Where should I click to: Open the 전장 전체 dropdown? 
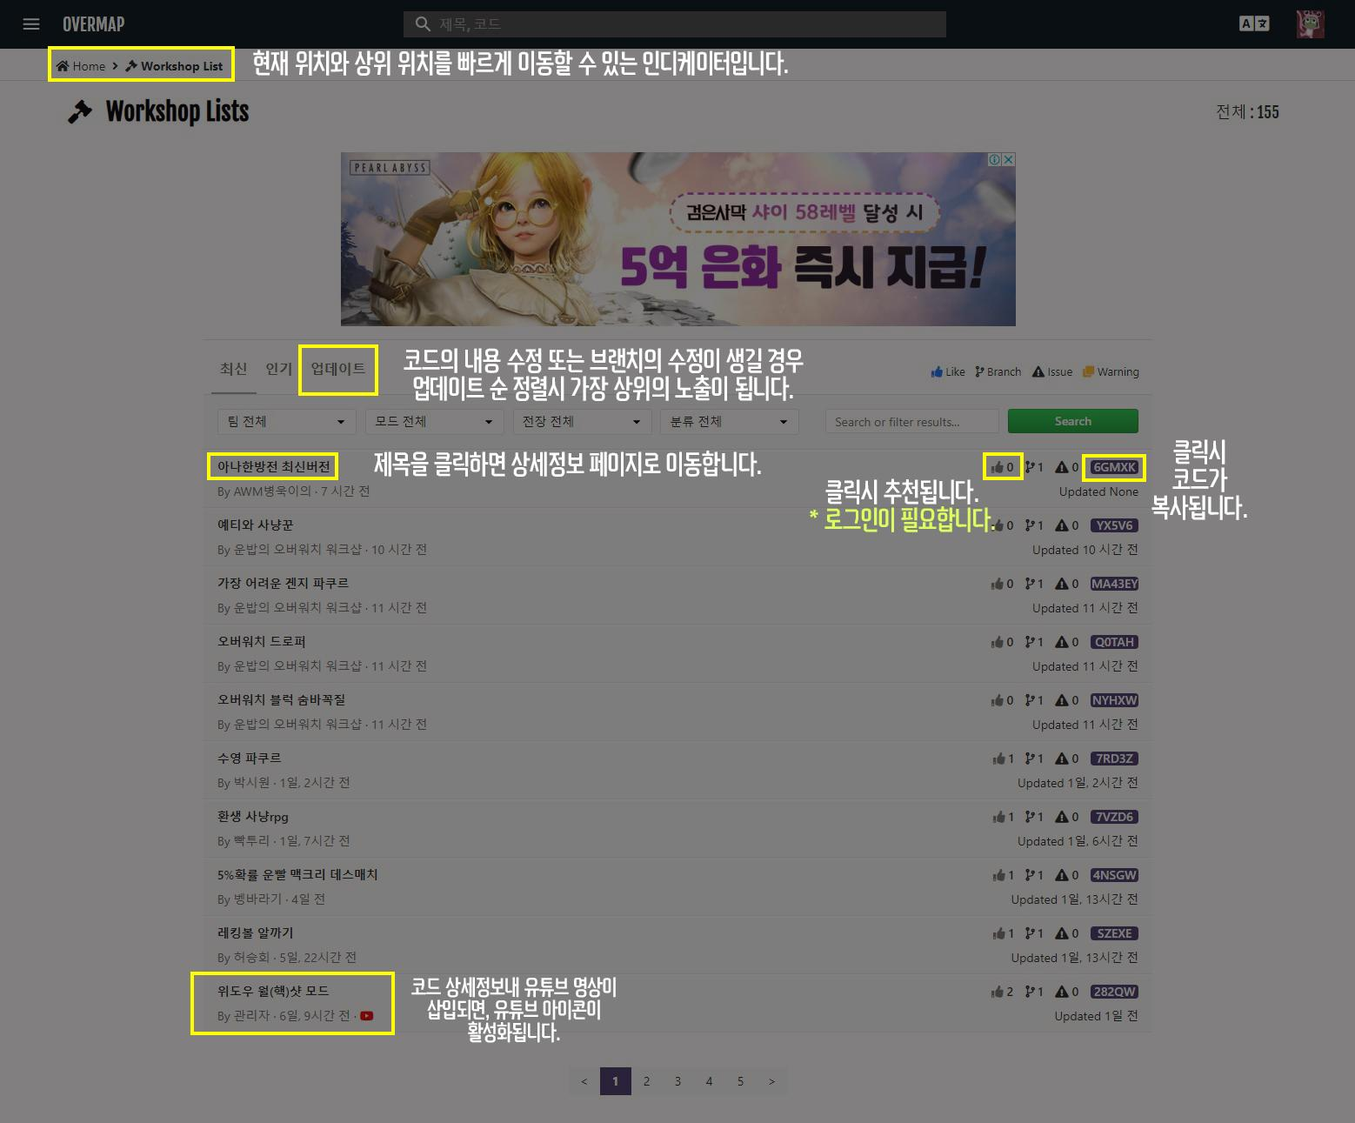coord(582,421)
